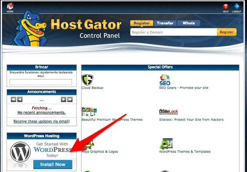Click the SiteLock logo
Viewport: 247px width, 172px height.
[168, 112]
